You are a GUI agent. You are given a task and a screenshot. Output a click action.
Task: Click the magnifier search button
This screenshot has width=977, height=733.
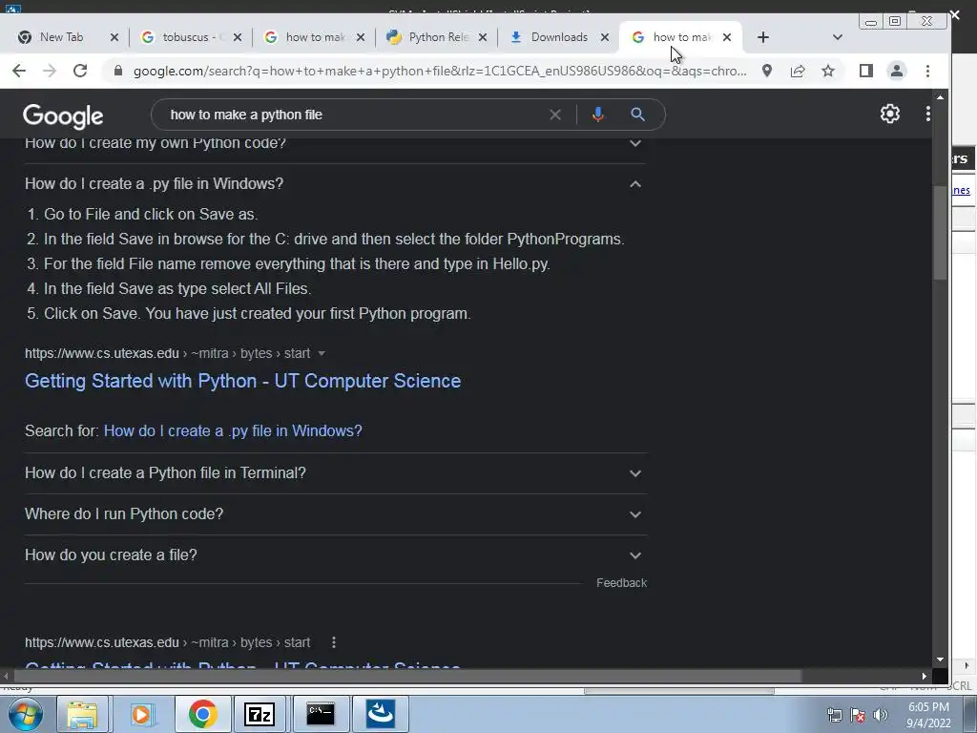pyautogui.click(x=637, y=115)
